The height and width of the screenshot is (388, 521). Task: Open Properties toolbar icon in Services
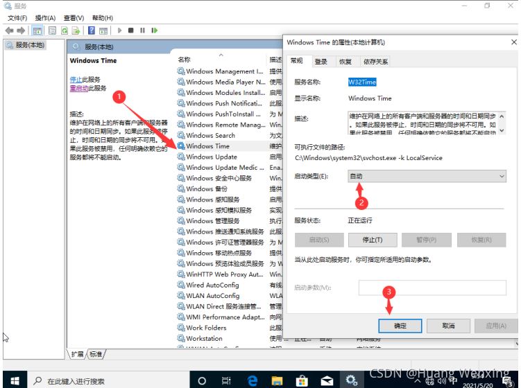point(52,30)
